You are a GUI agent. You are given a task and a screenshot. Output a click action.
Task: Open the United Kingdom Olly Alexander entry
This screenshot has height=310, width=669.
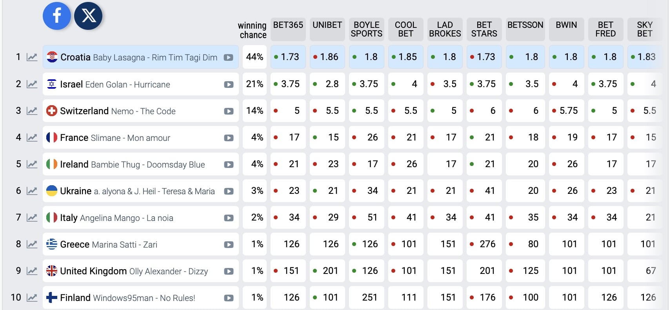pyautogui.click(x=134, y=271)
